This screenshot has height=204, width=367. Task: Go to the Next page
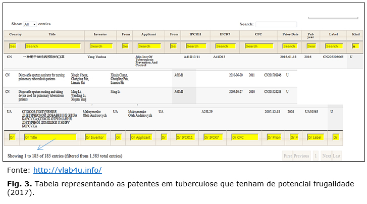(326, 156)
